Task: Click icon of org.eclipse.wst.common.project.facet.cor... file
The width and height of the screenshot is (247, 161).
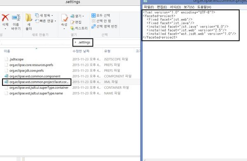Action: coord(6,82)
